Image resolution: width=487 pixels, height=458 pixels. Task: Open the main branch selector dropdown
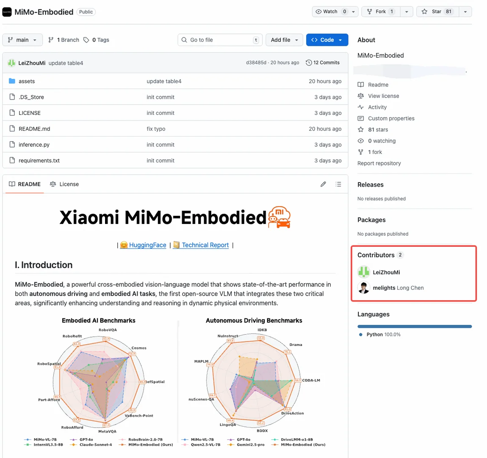[x=22, y=40]
